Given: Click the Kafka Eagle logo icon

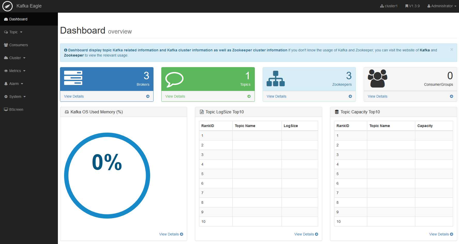Looking at the screenshot, I should pos(7,6).
